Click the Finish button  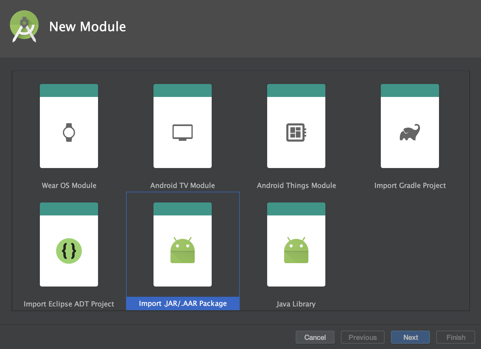point(456,337)
